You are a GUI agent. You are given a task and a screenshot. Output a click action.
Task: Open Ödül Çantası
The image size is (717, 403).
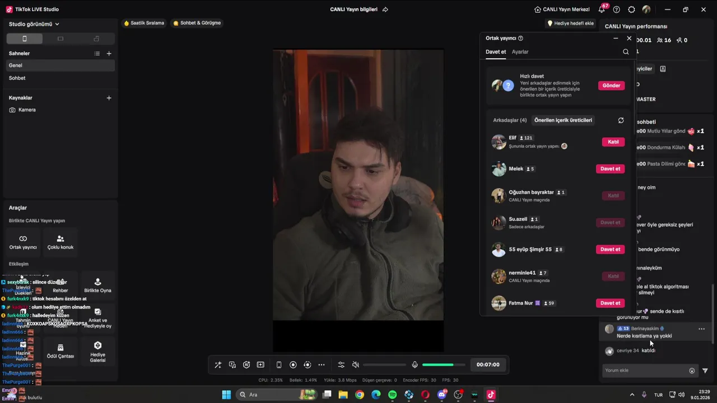tap(60, 351)
